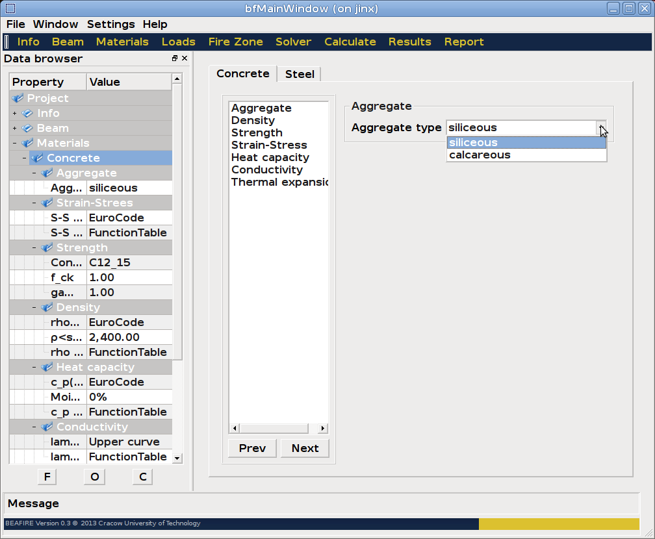The height and width of the screenshot is (539, 655).
Task: Click the window menu icon in title bar
Action: coord(10,8)
